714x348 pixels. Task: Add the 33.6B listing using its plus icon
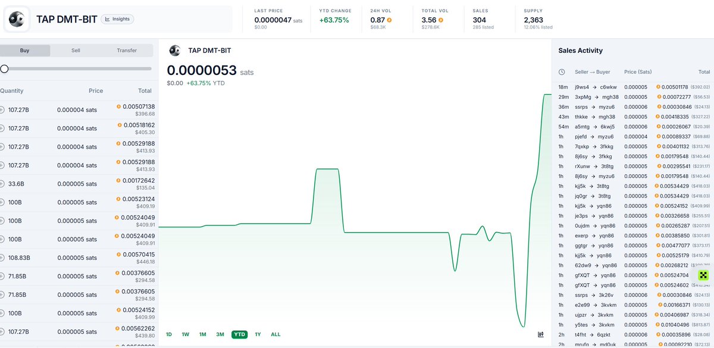[x=2, y=184]
